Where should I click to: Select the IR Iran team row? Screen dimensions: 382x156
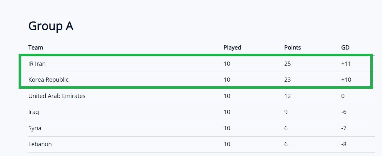tap(202, 64)
